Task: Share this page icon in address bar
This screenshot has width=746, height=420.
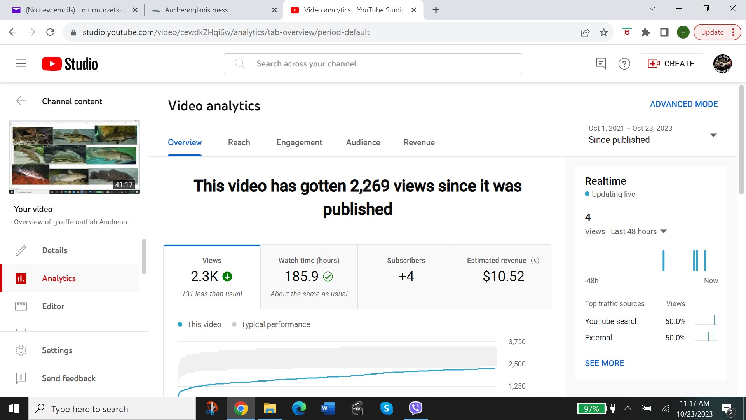Action: [x=585, y=32]
